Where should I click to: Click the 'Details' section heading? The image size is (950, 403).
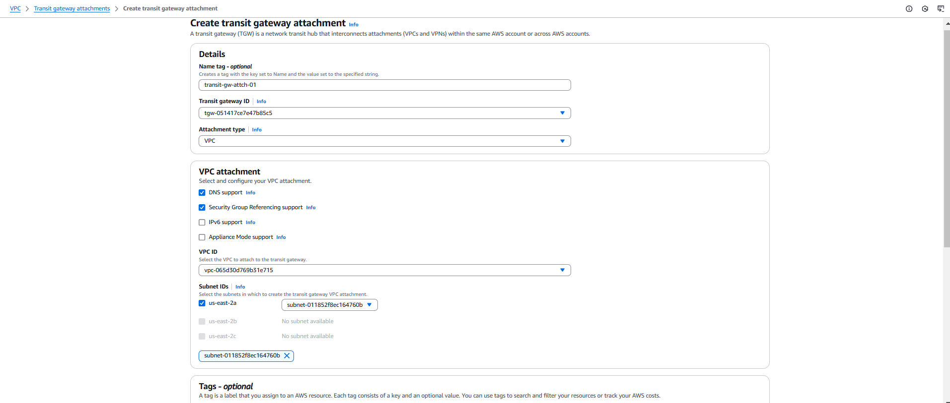click(212, 55)
